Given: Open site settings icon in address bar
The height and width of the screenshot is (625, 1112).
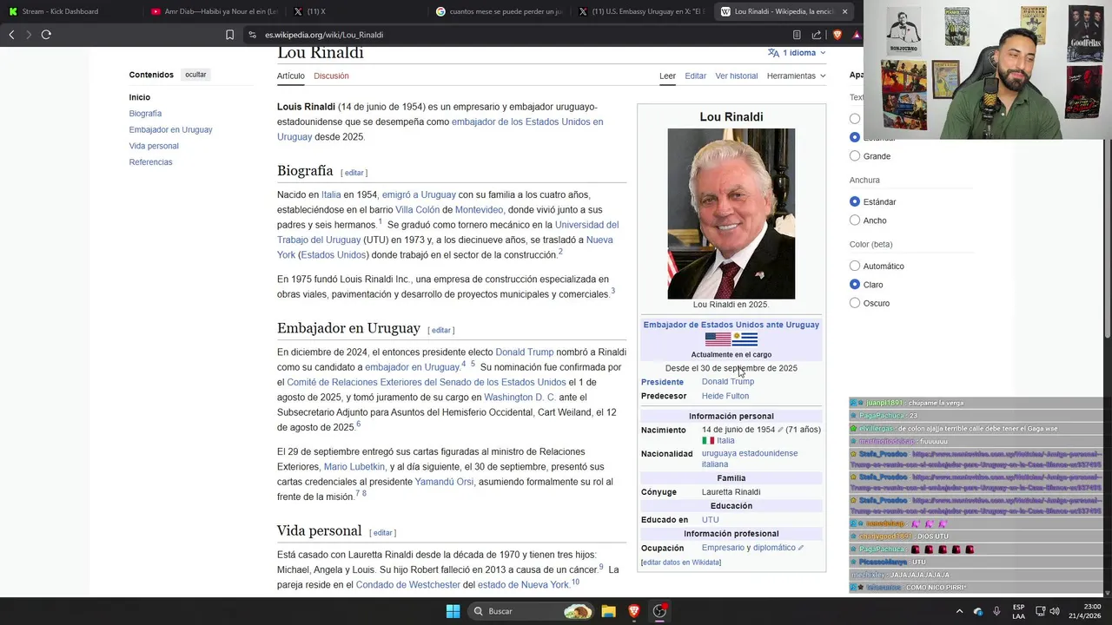Looking at the screenshot, I should click(x=252, y=35).
